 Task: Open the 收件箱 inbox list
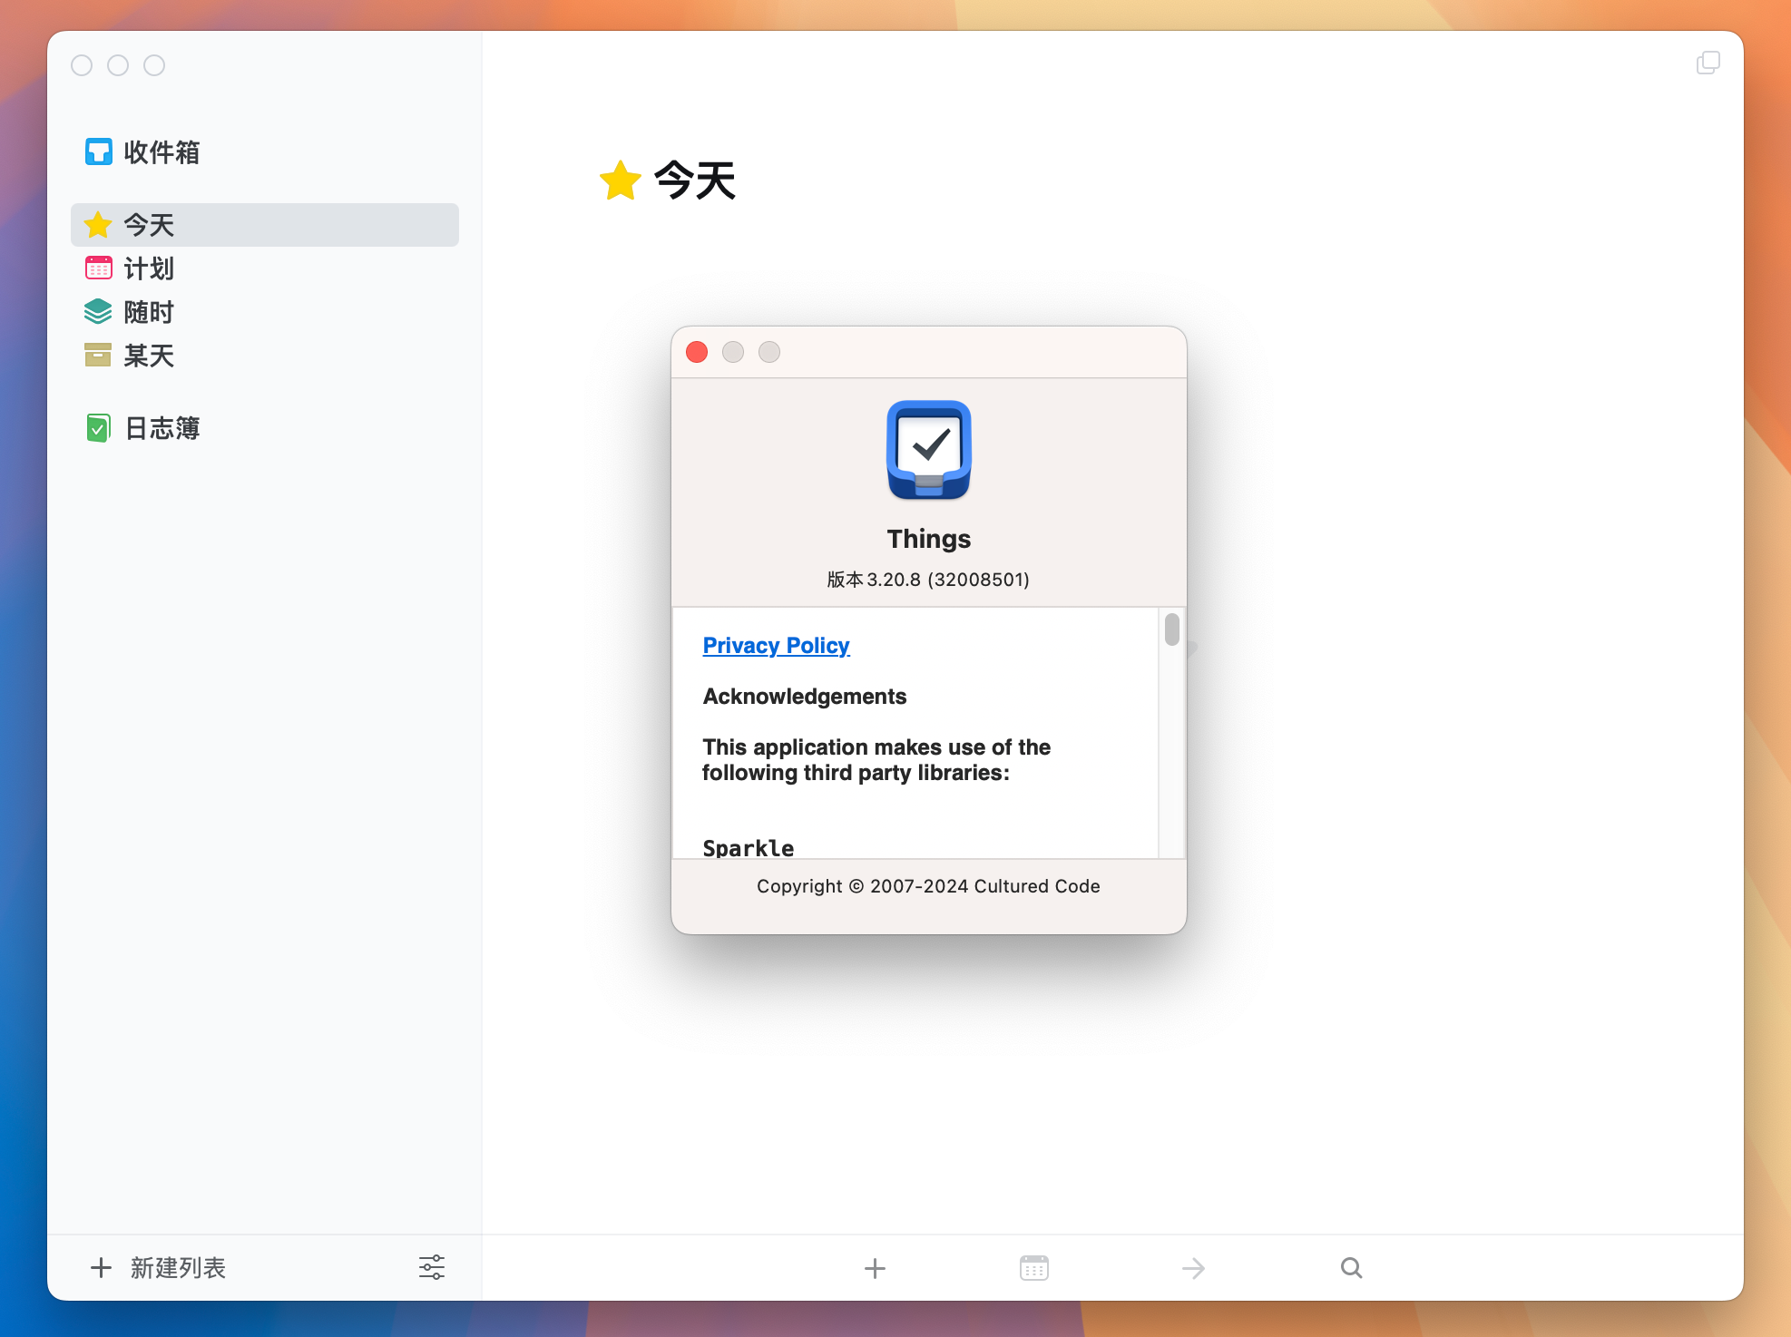(x=264, y=152)
